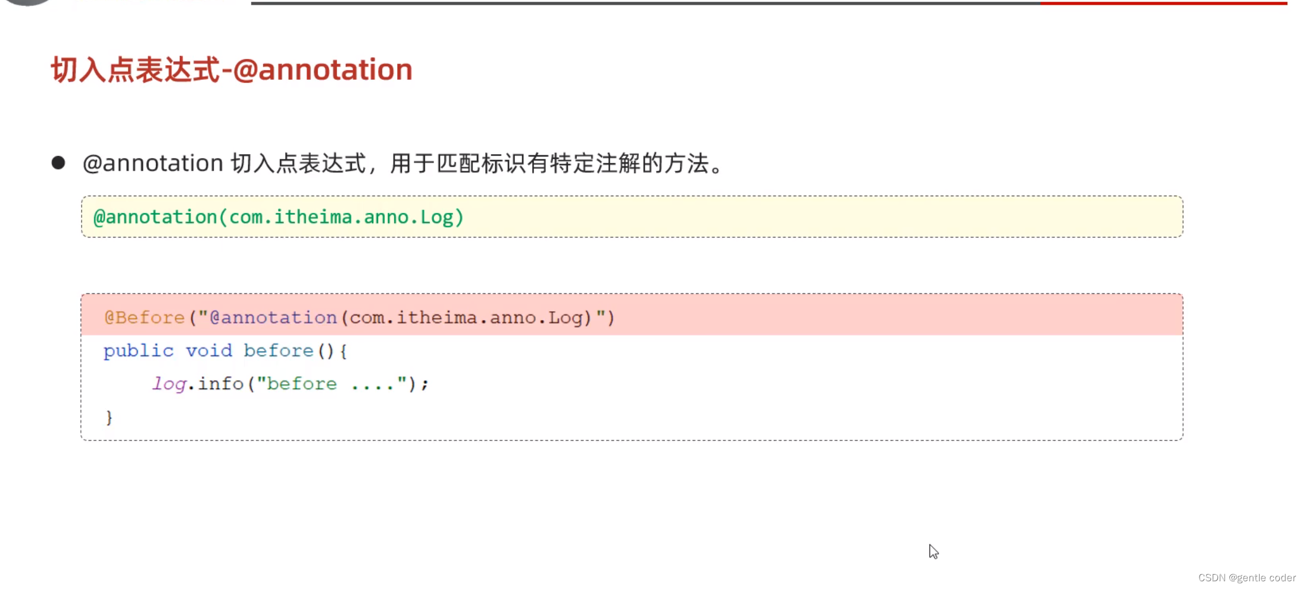1305x589 pixels.
Task: Click the orange @Before annotation text
Action: (145, 318)
